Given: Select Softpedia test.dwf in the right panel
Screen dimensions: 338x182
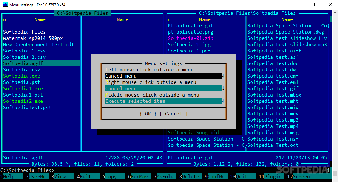Looking at the screenshot, I should pos(273,70).
